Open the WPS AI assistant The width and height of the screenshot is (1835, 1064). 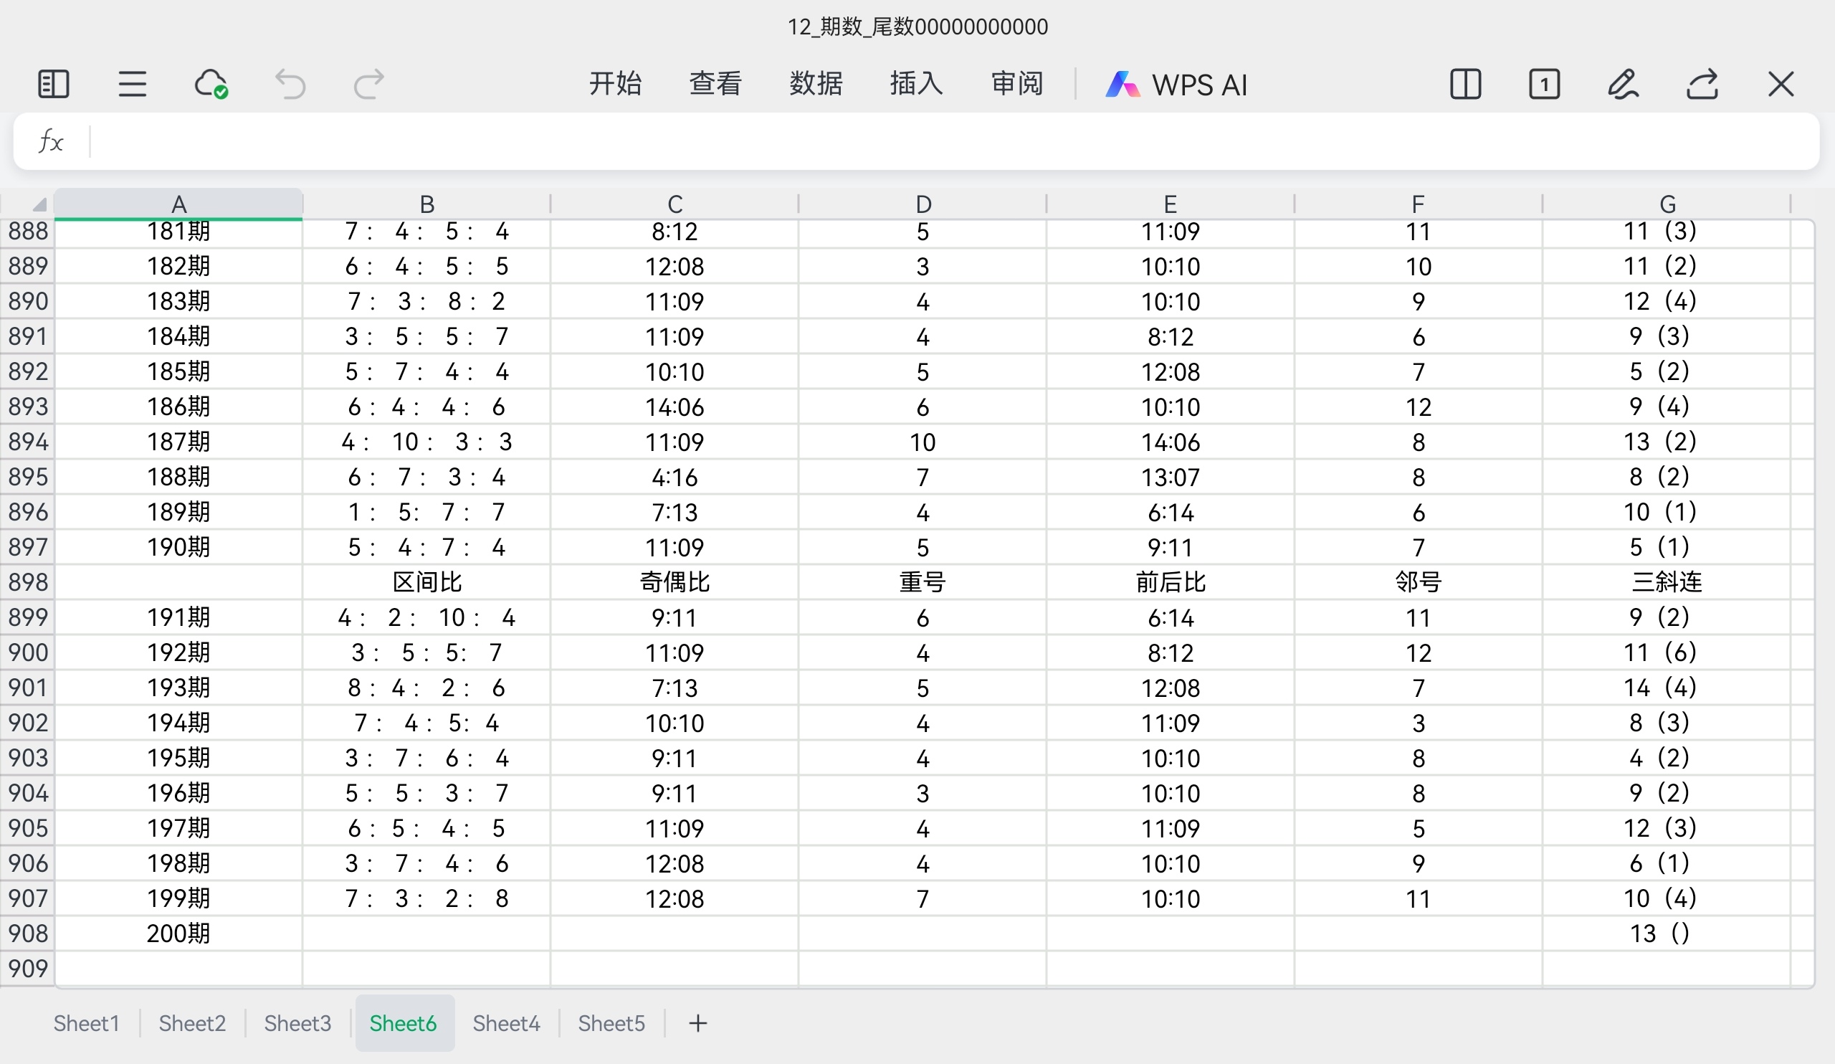pos(1177,85)
